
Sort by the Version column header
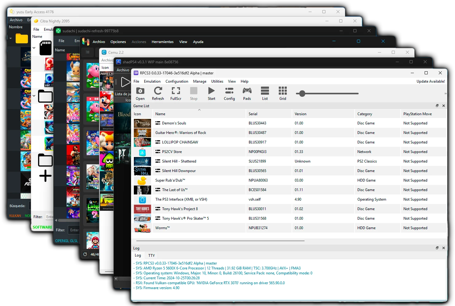[323, 114]
